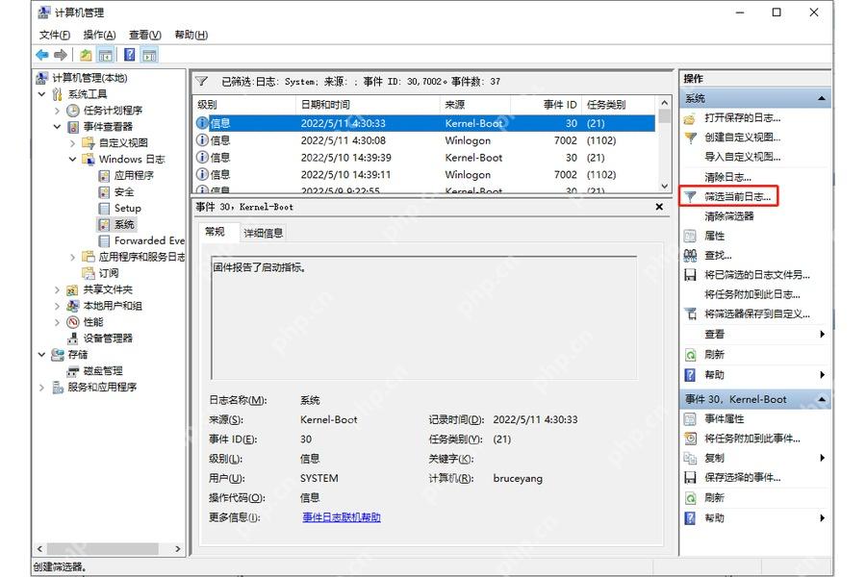Open the 帮助(H) menu
Screen dimensions: 866x577
pos(191,35)
